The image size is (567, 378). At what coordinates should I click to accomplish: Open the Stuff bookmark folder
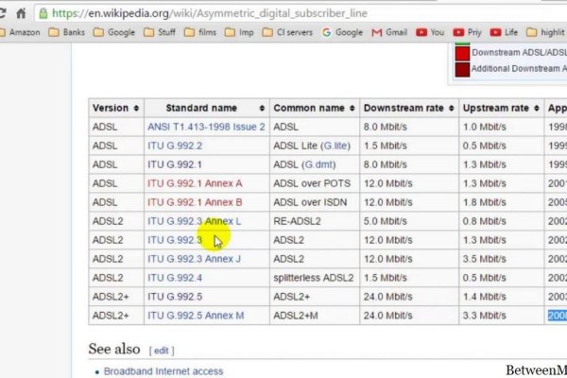(160, 32)
